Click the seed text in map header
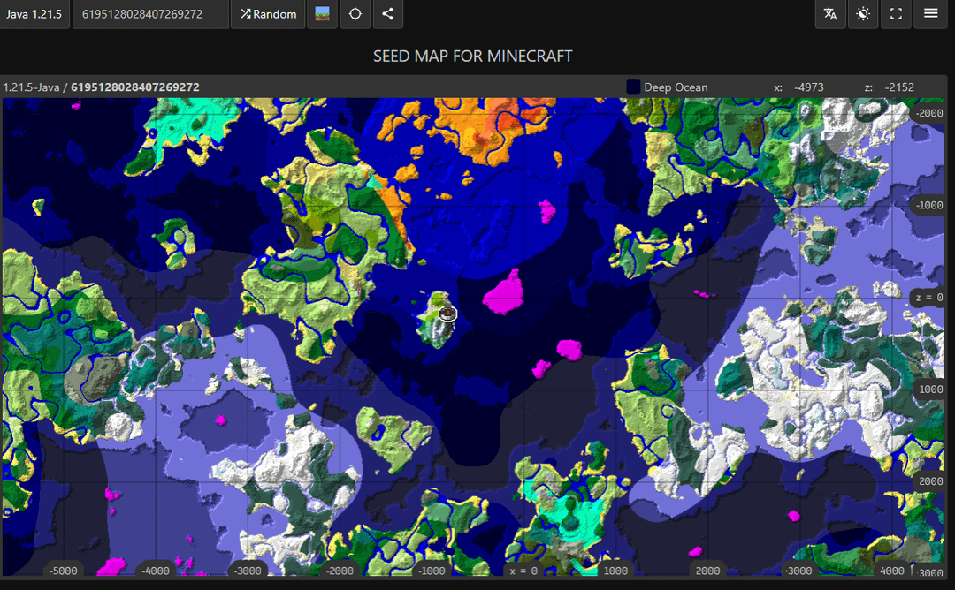The height and width of the screenshot is (590, 955). pyautogui.click(x=134, y=87)
